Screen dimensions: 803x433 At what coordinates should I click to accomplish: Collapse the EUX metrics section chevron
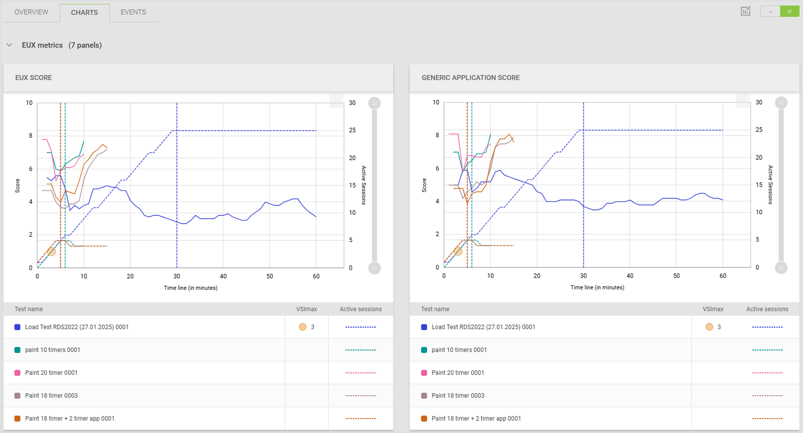click(x=9, y=45)
